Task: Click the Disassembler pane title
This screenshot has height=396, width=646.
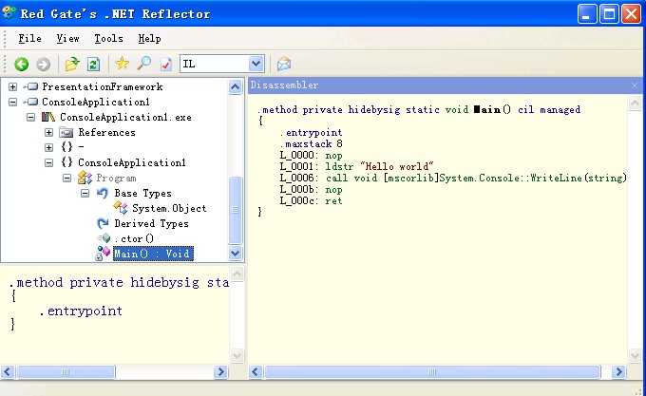Action: (285, 85)
